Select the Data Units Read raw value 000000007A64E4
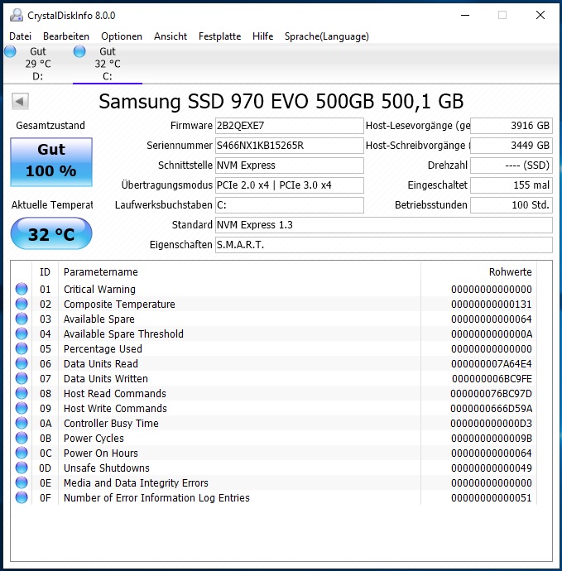The image size is (562, 571). (492, 364)
